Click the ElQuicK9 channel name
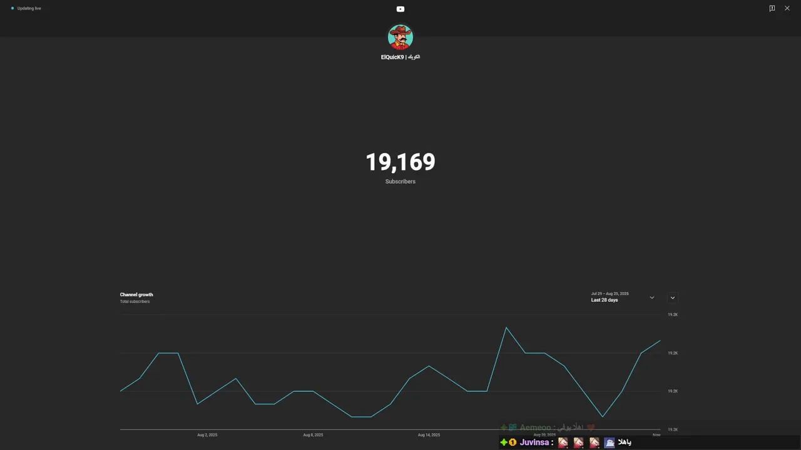 tap(400, 57)
